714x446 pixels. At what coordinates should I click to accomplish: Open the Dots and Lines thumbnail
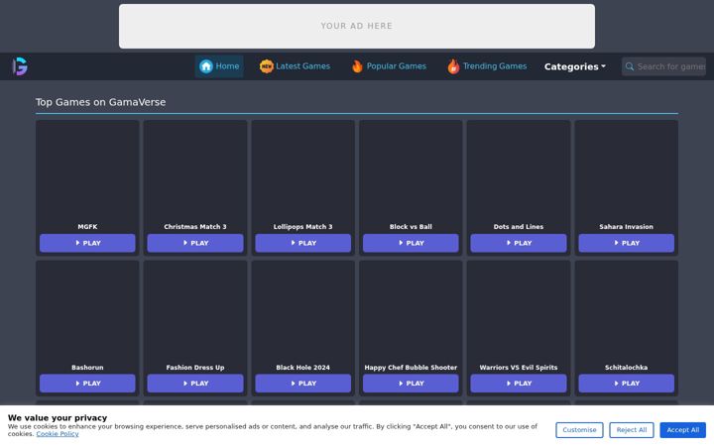tap(519, 170)
